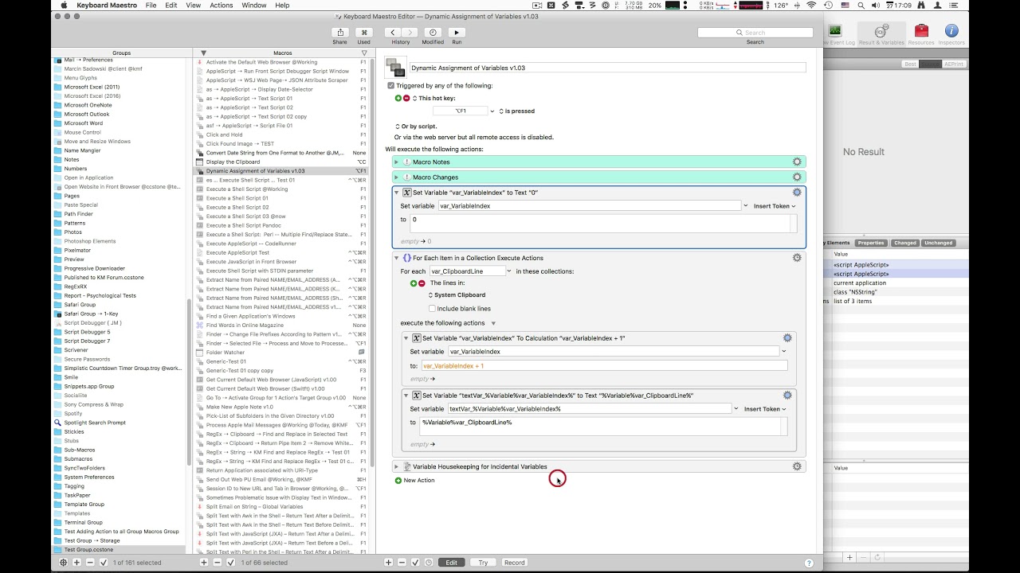Screen dimensions: 1020x573
Task: Go back in History
Action: tap(393, 33)
